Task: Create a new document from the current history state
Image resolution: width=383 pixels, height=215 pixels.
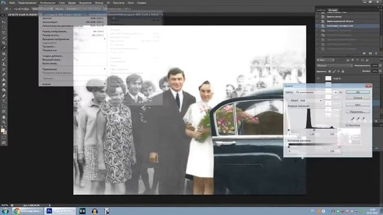Action: (364, 53)
